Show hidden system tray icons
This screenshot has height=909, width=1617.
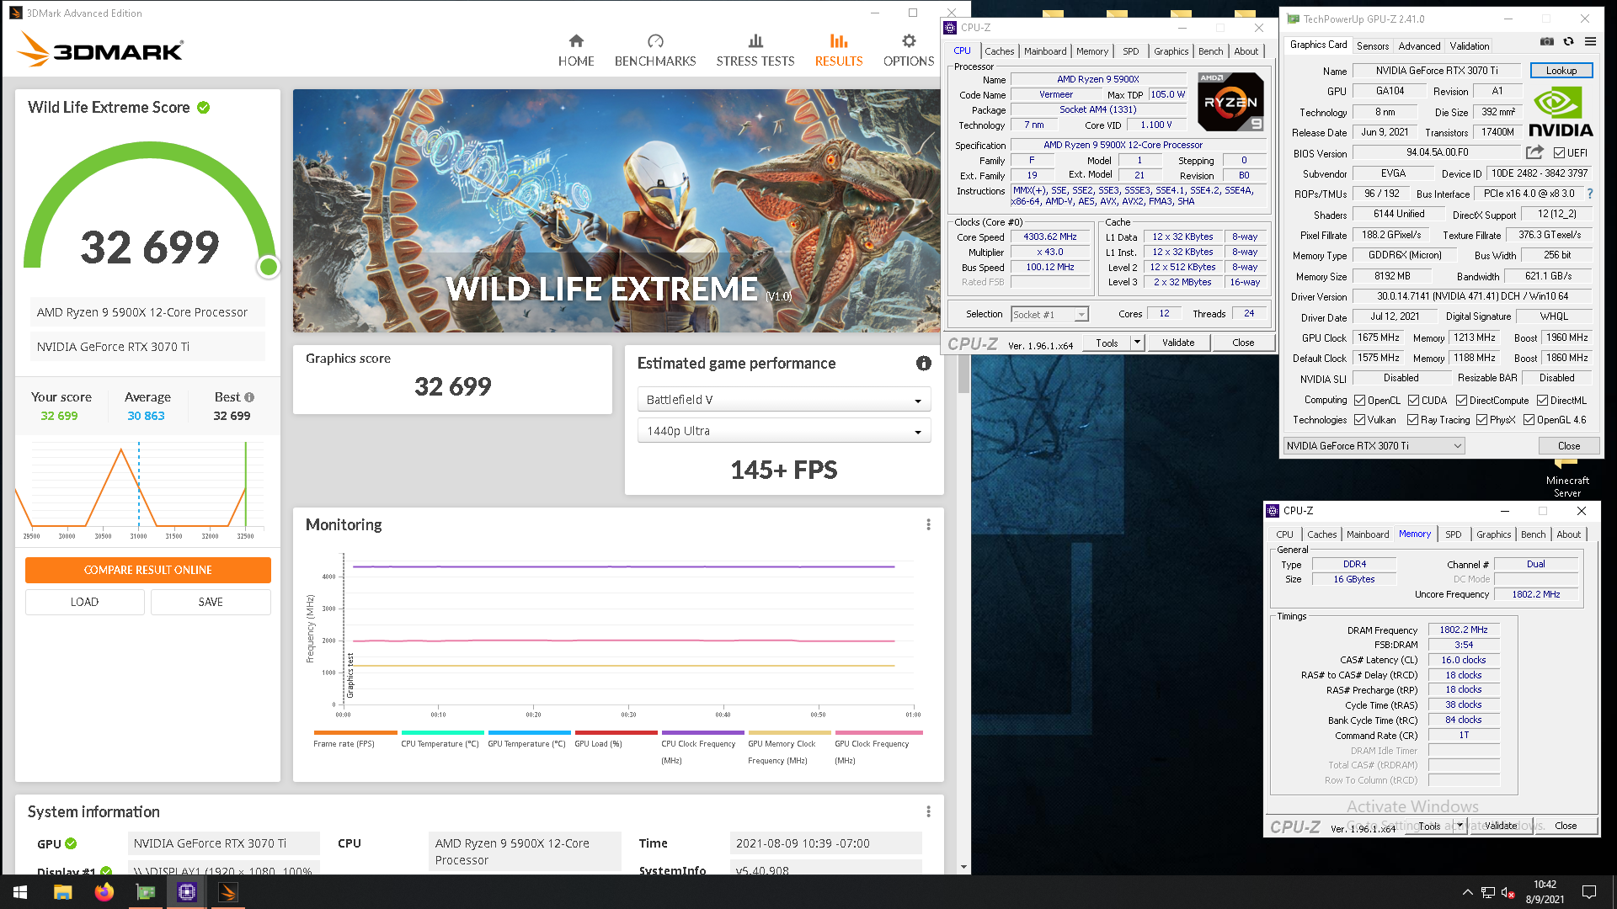tap(1467, 892)
